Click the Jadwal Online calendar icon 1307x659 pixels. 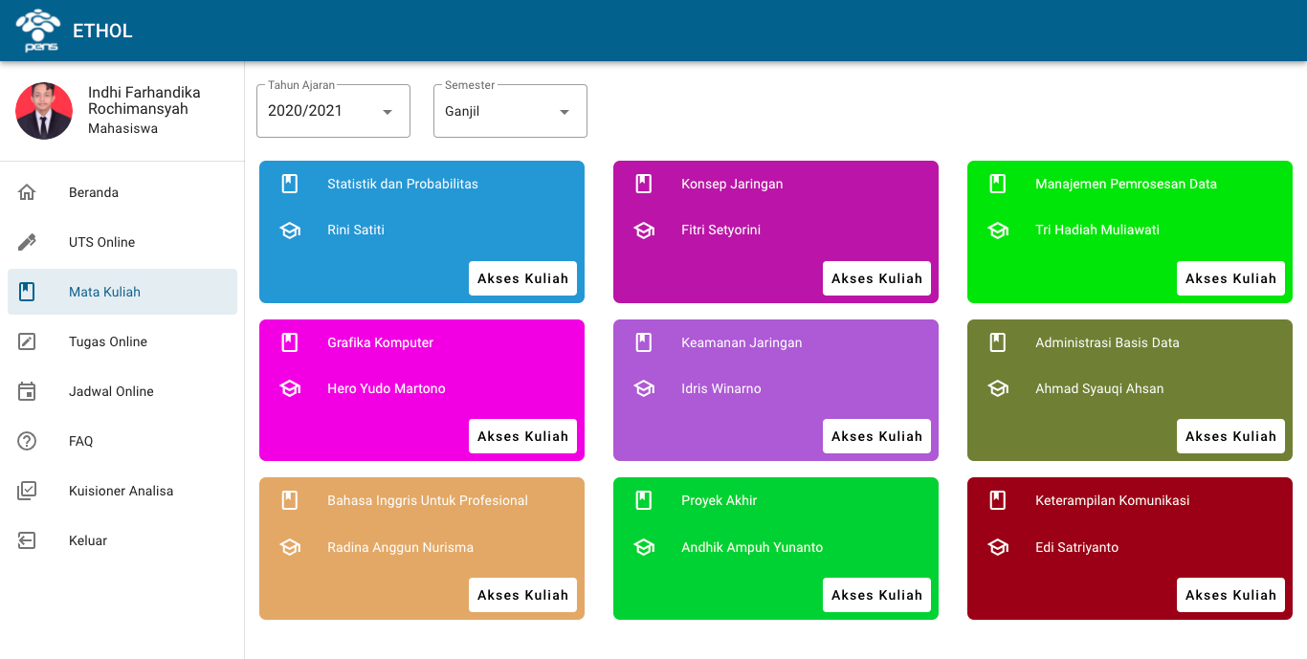click(x=27, y=391)
